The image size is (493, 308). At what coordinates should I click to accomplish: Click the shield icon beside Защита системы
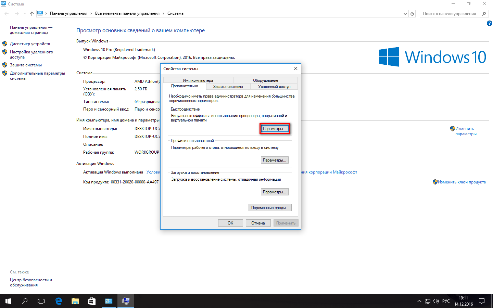coord(5,65)
